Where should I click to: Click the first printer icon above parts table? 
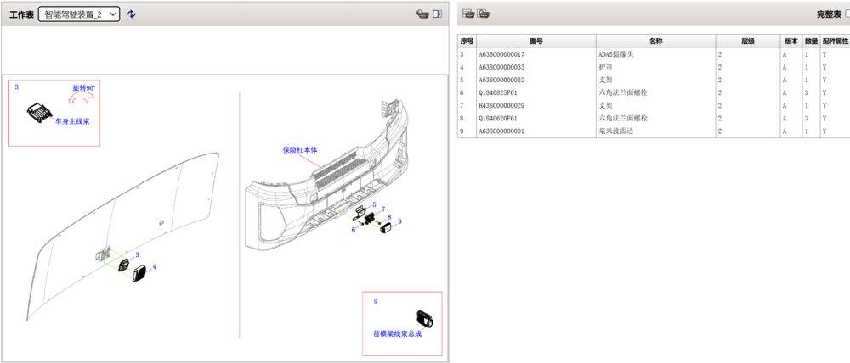point(468,14)
